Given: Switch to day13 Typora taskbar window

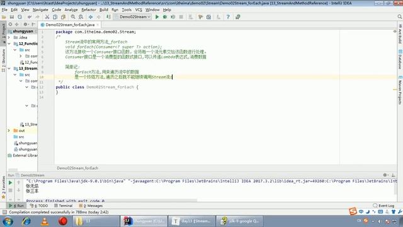Looking at the screenshot, I should point(191,221).
